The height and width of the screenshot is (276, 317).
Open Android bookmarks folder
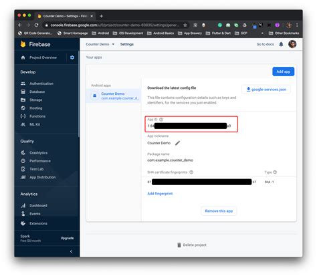(x=100, y=33)
